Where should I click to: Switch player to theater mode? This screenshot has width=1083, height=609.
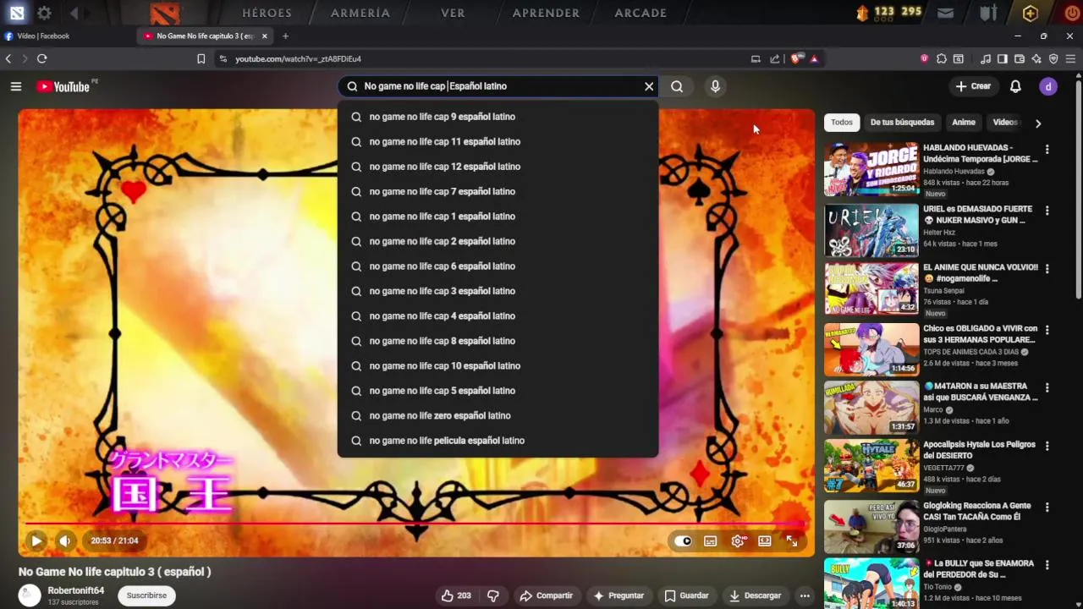(765, 541)
